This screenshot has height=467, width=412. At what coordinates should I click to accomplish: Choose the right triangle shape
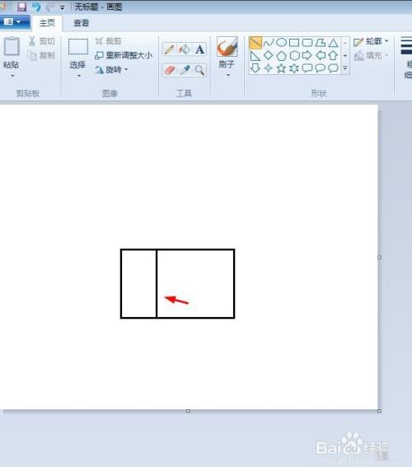(x=255, y=56)
